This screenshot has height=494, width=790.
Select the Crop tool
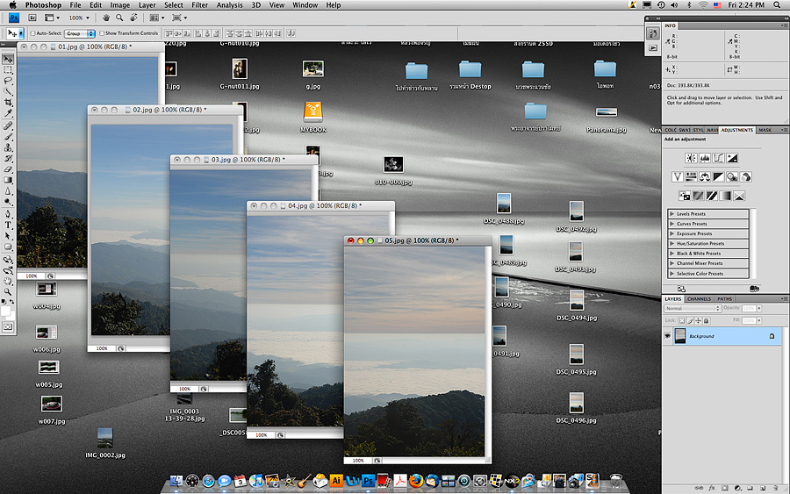point(8,103)
